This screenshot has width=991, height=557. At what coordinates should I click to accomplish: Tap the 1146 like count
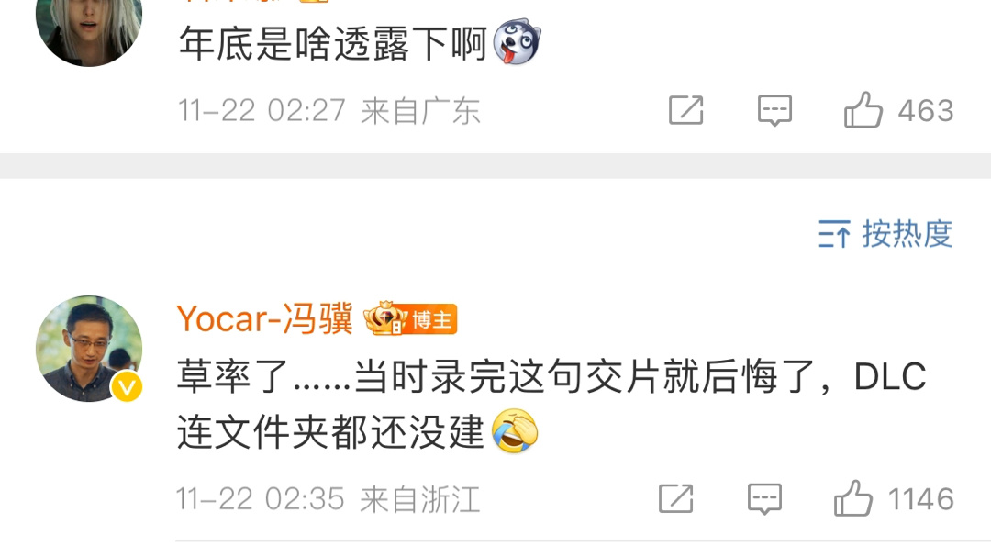(921, 499)
